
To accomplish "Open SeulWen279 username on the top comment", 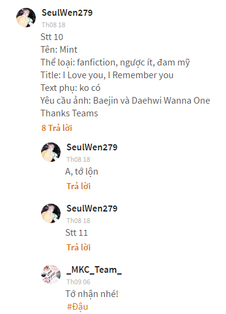I will coord(67,13).
